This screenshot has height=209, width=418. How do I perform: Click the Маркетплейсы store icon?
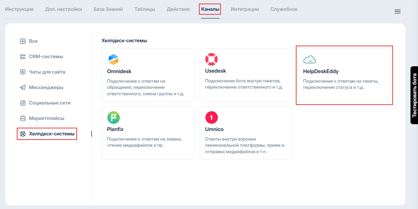tap(23, 118)
